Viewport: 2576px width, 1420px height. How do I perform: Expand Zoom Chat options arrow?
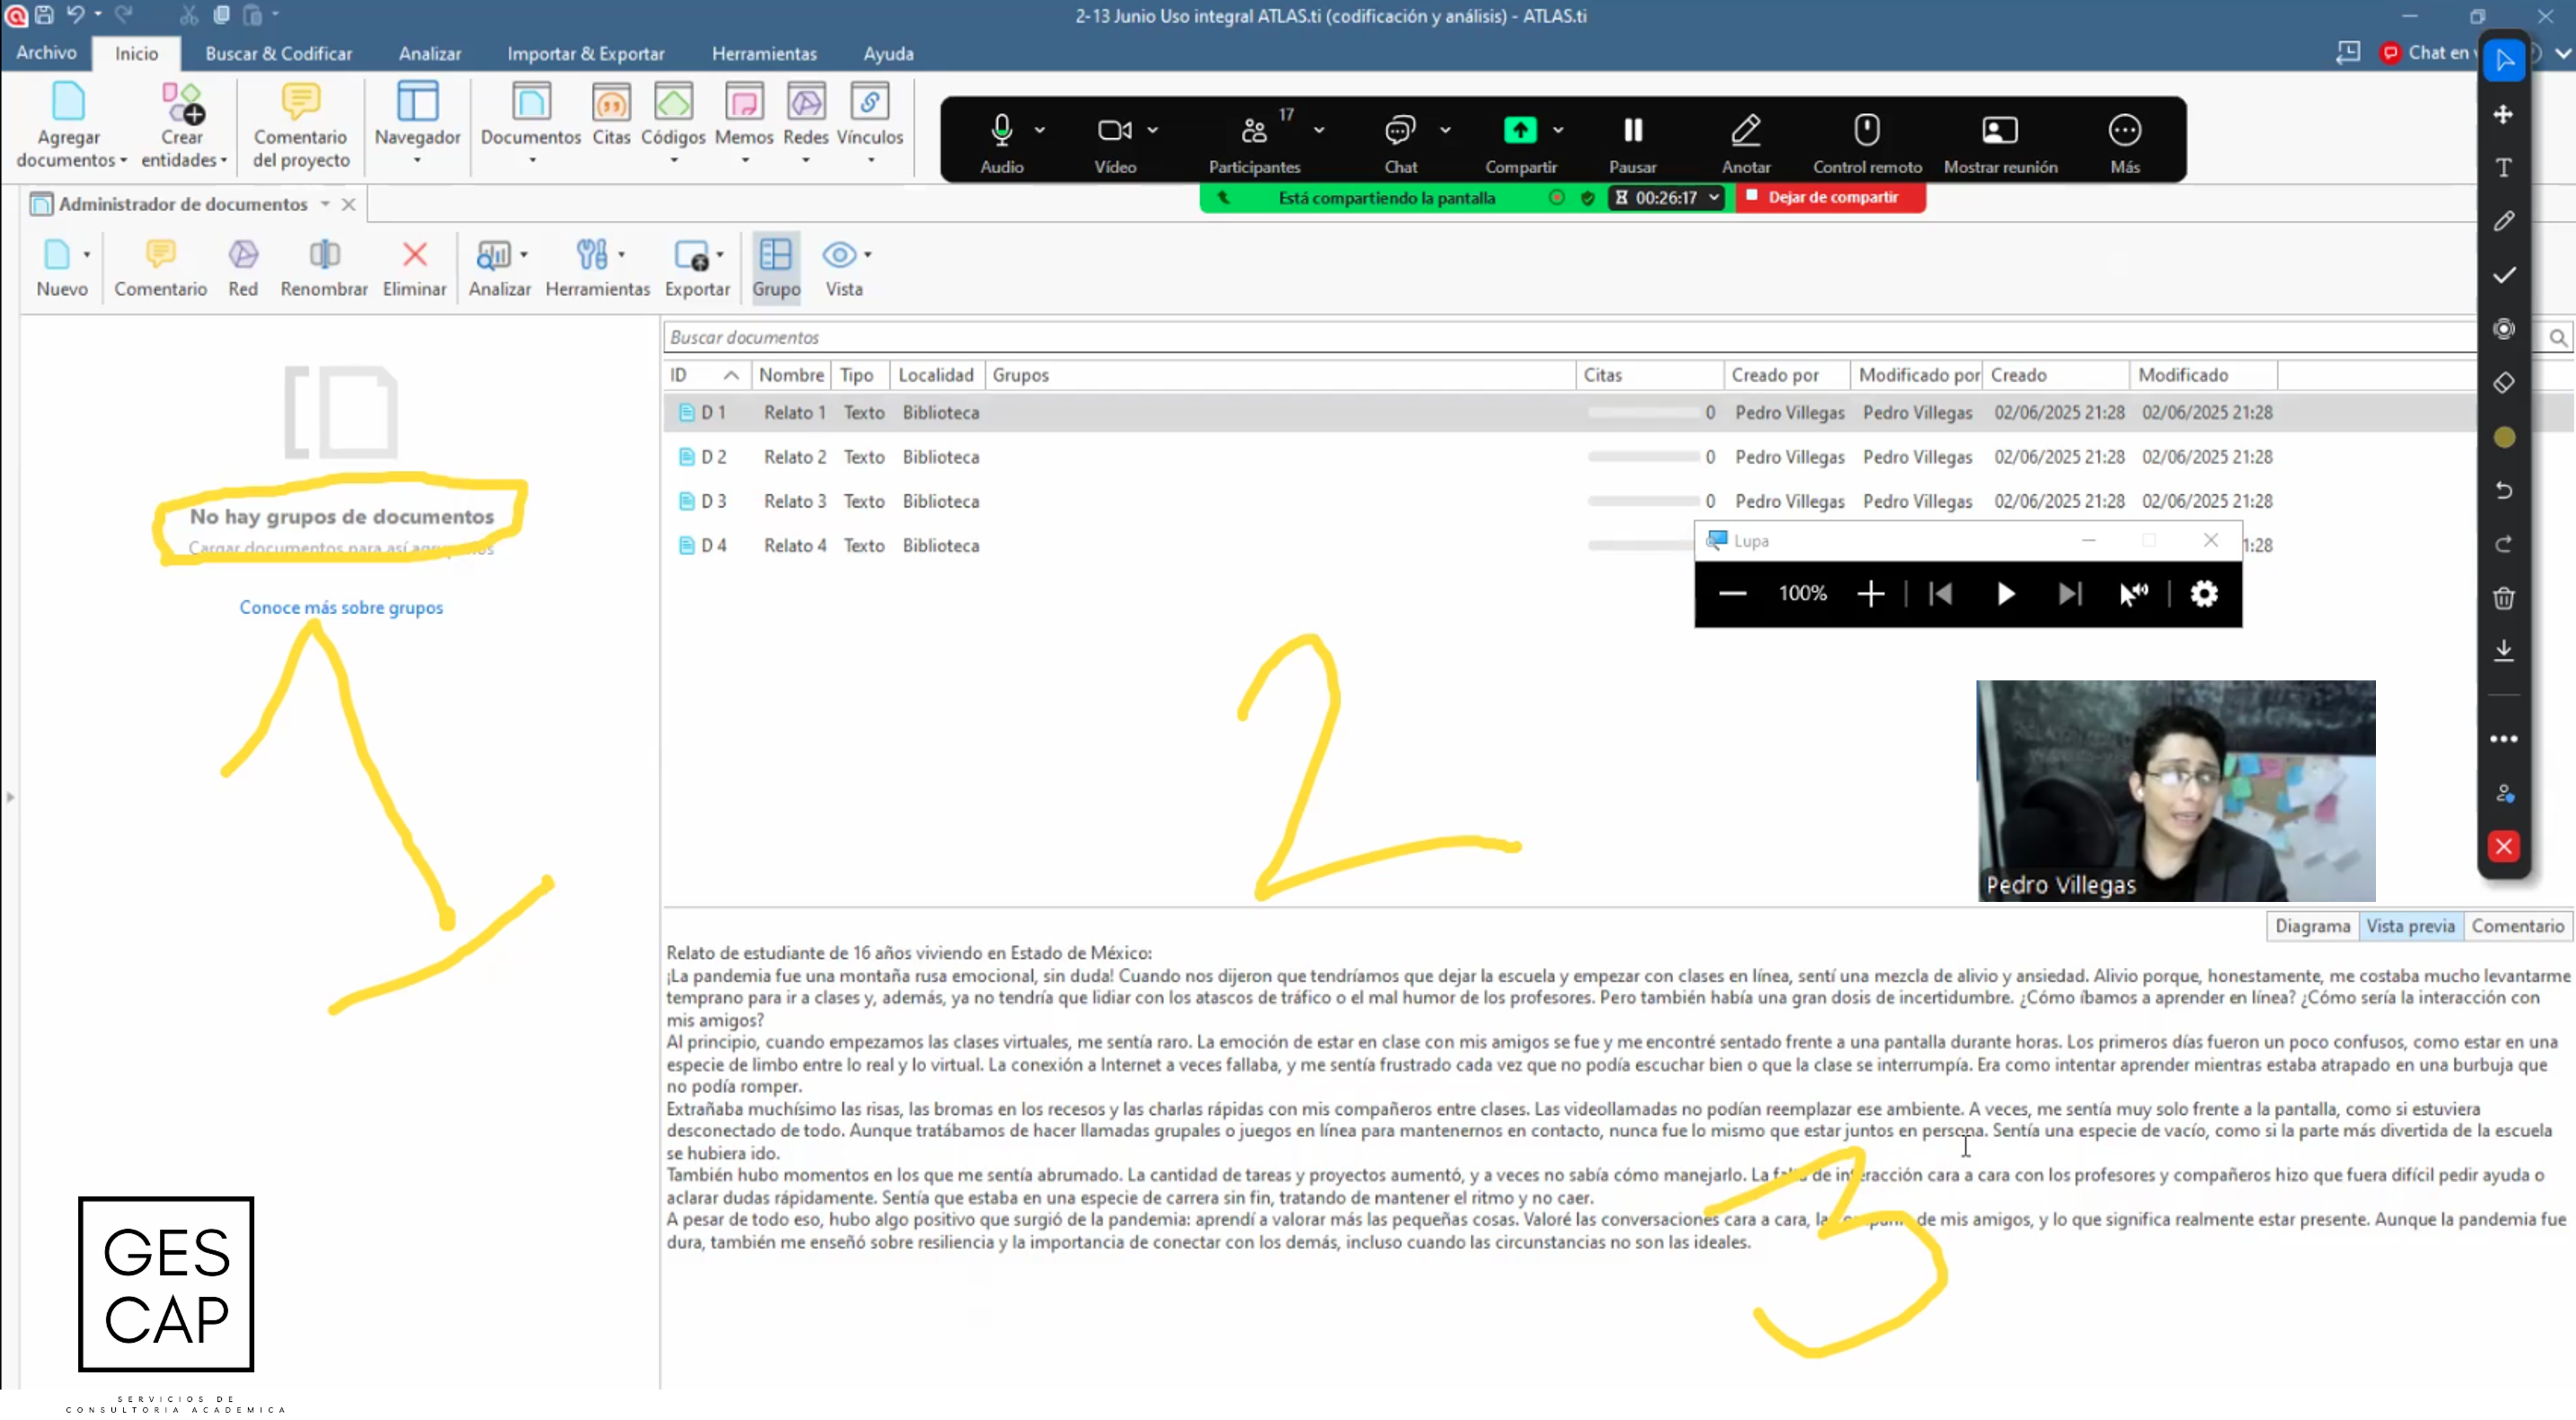[1445, 130]
